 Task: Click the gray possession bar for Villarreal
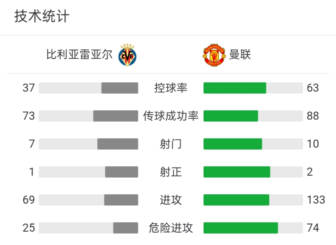120,88
